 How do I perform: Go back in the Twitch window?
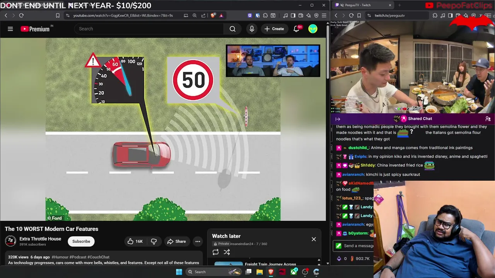(x=336, y=15)
